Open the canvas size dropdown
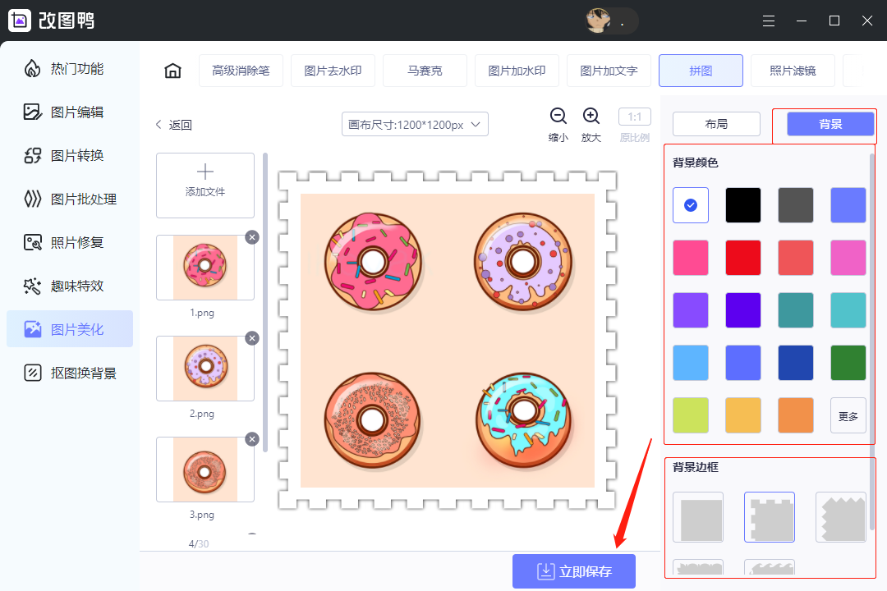The width and height of the screenshot is (887, 591). [415, 125]
